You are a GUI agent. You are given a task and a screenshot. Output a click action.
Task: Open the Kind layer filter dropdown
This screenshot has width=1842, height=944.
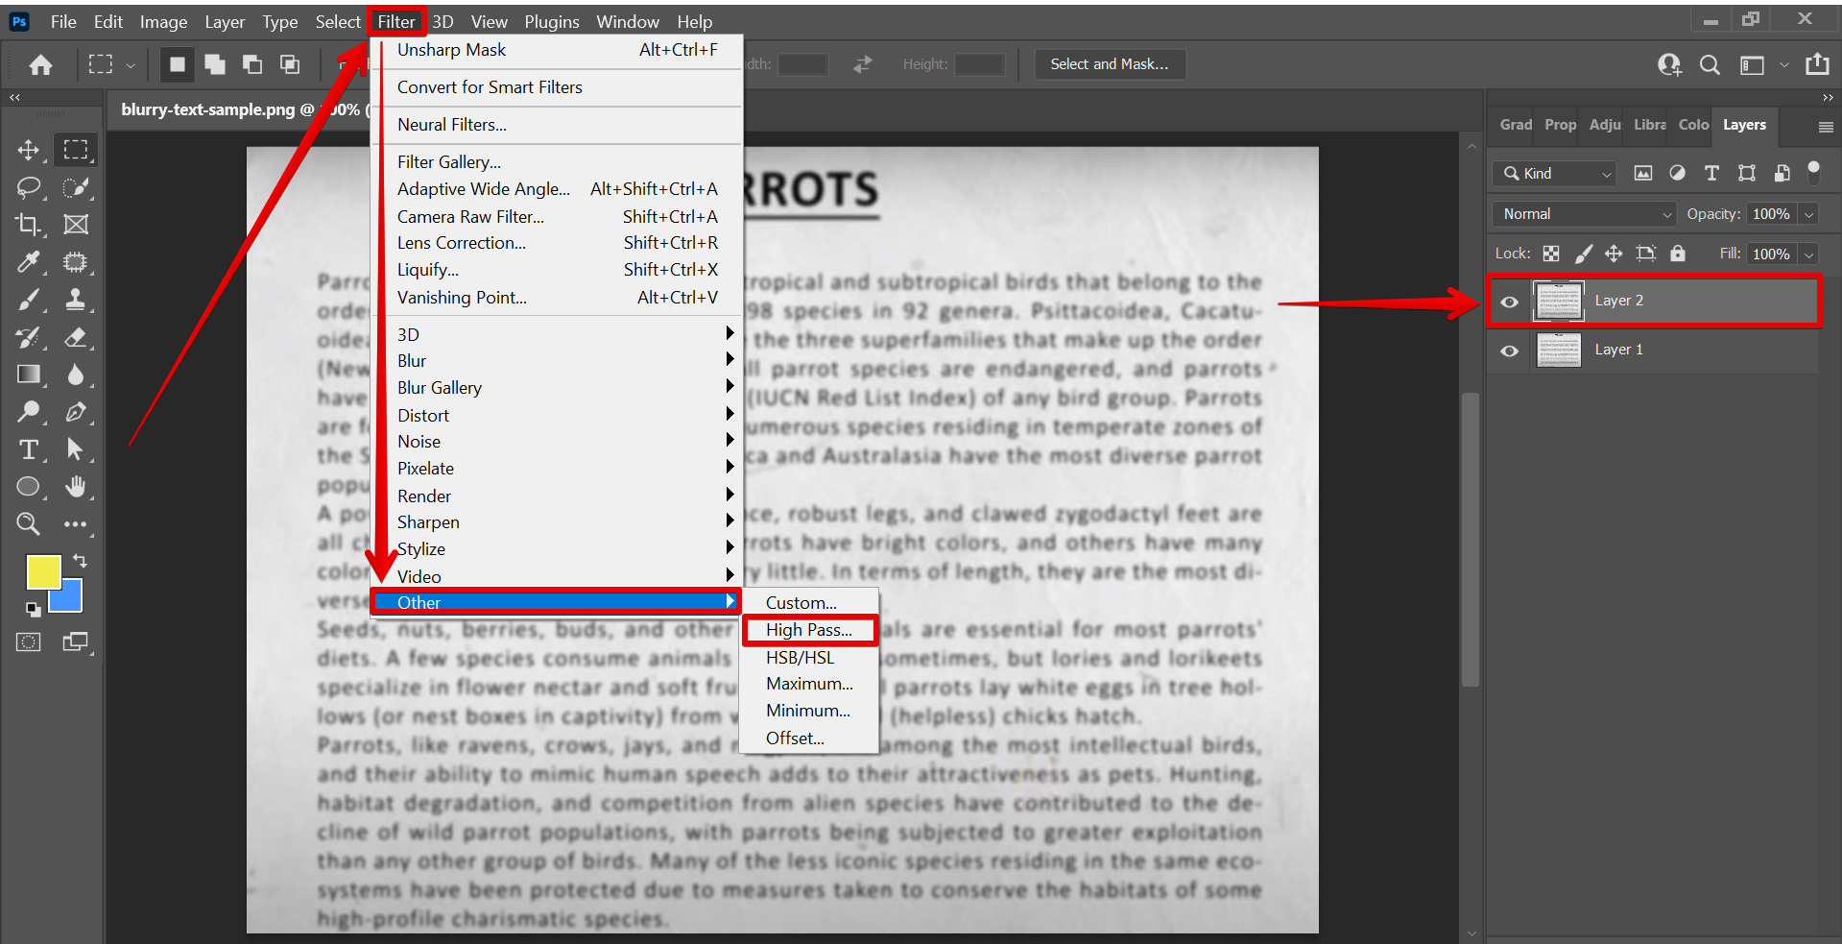1555,174
